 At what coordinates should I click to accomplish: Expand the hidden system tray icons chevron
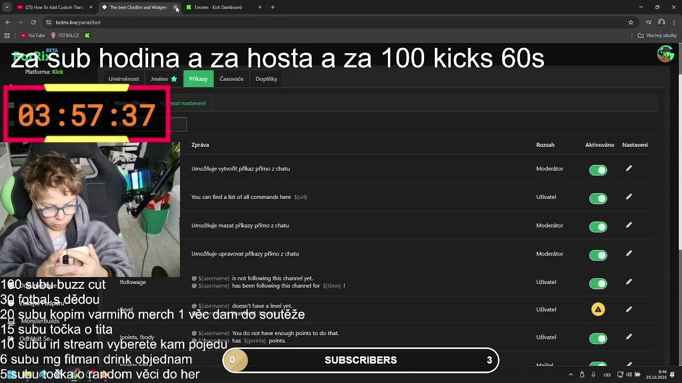point(571,375)
